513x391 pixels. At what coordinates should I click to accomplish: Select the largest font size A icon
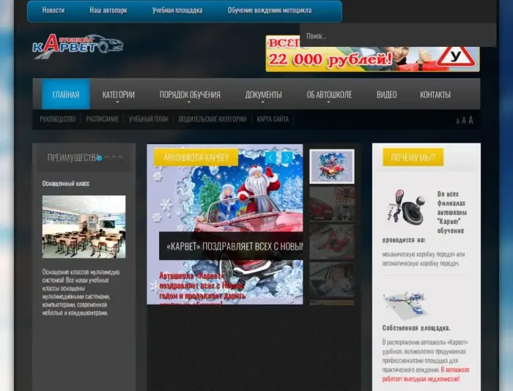470,120
